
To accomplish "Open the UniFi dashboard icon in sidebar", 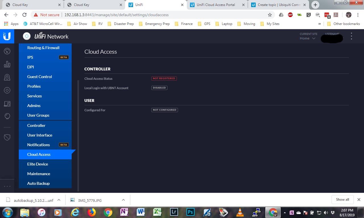I will [7, 51].
